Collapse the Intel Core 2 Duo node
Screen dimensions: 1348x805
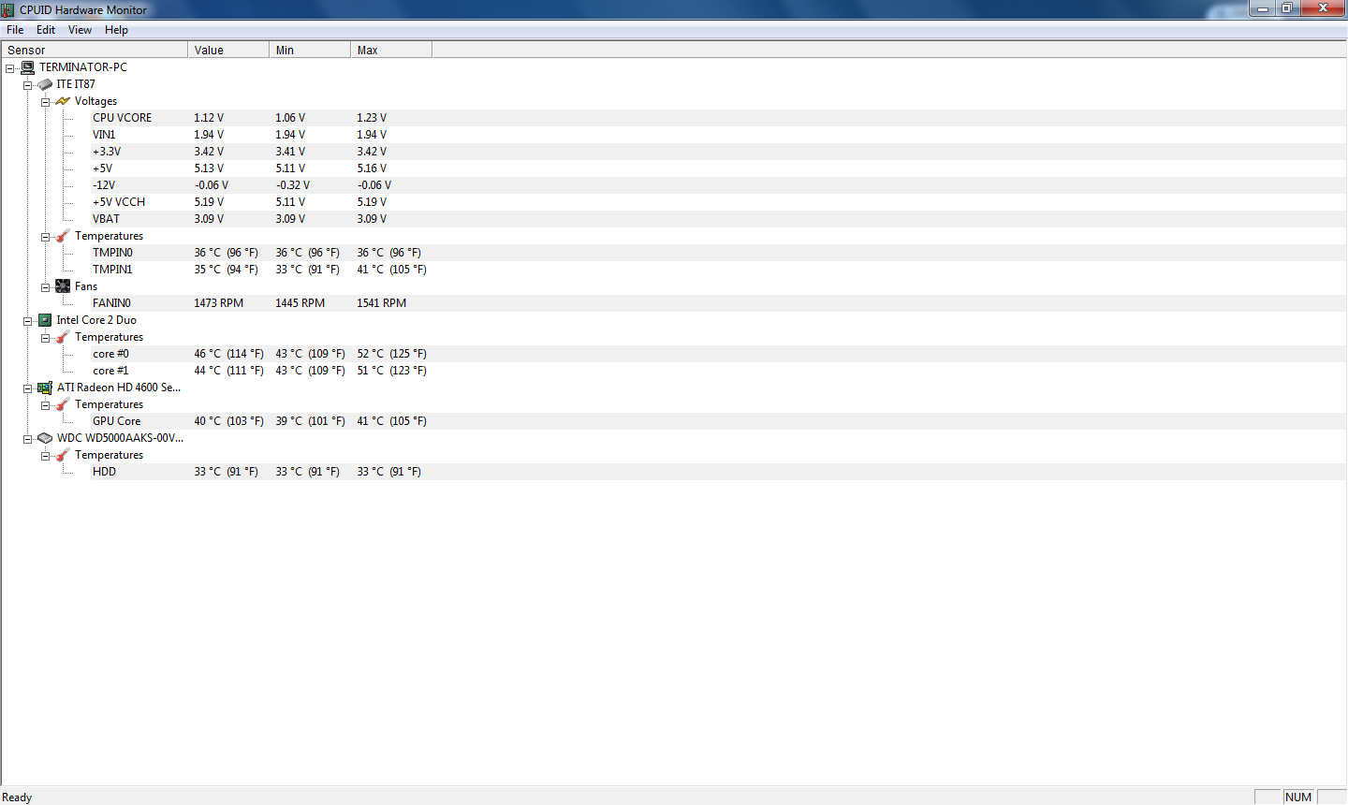[28, 321]
